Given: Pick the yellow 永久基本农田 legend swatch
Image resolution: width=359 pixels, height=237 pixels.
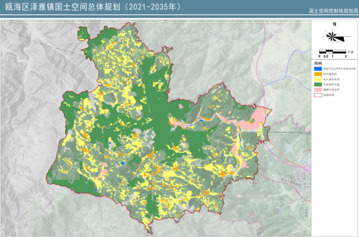Looking at the screenshot, I should tap(318, 79).
